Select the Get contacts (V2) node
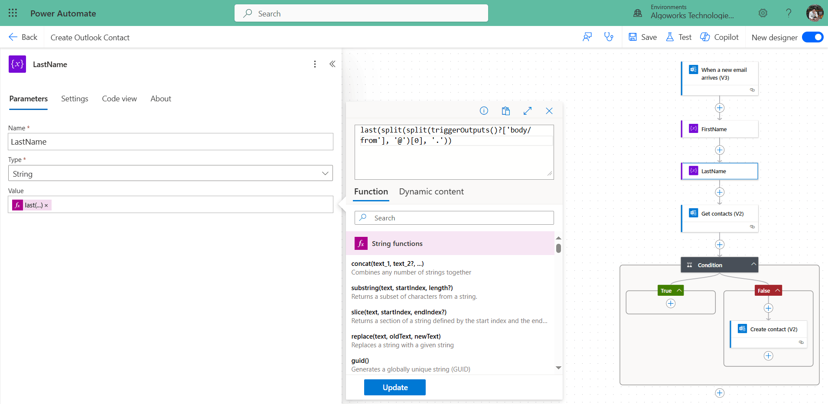 720,219
